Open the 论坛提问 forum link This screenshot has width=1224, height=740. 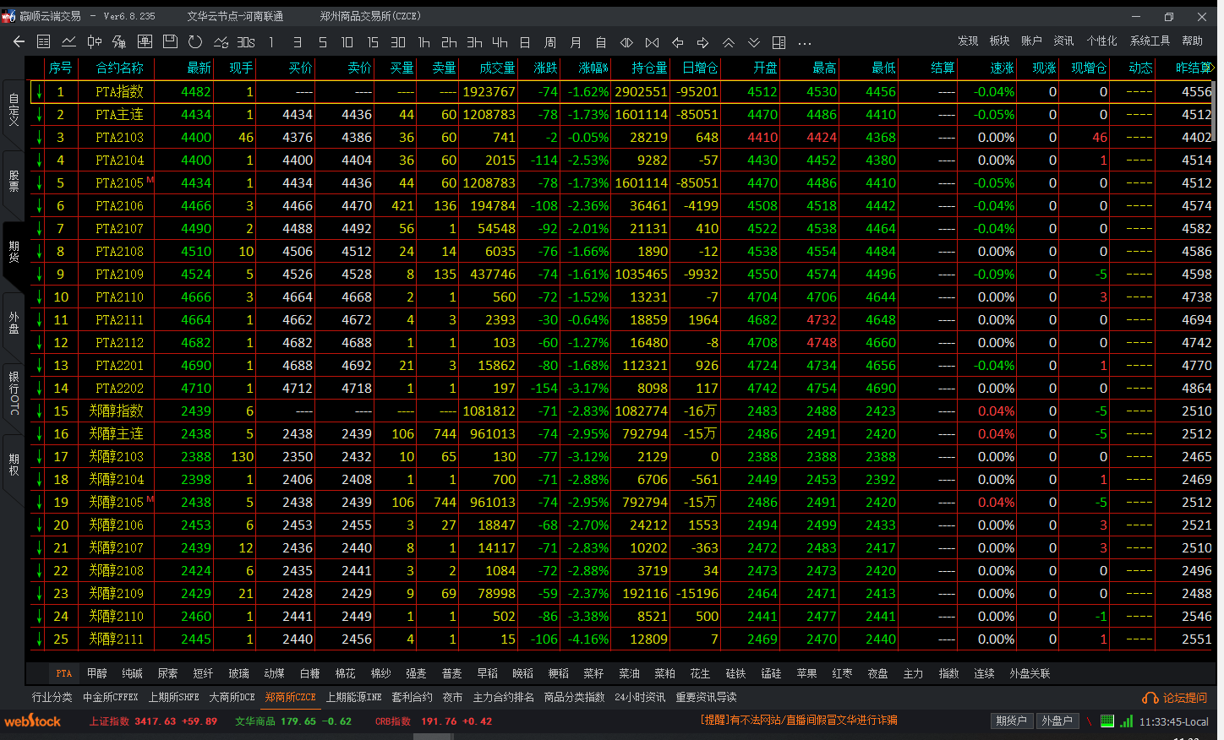pyautogui.click(x=1176, y=698)
